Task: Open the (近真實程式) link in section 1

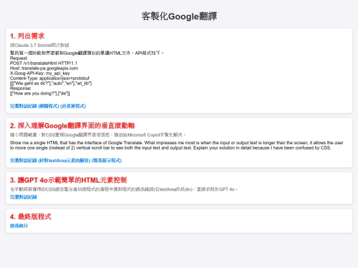Action: (x=73, y=106)
